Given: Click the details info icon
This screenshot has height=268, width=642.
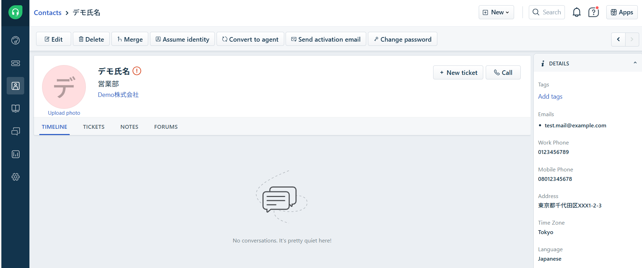Looking at the screenshot, I should (542, 63).
